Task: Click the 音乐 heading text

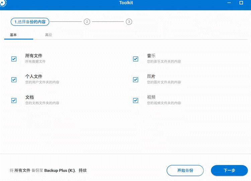Action: 151,56
